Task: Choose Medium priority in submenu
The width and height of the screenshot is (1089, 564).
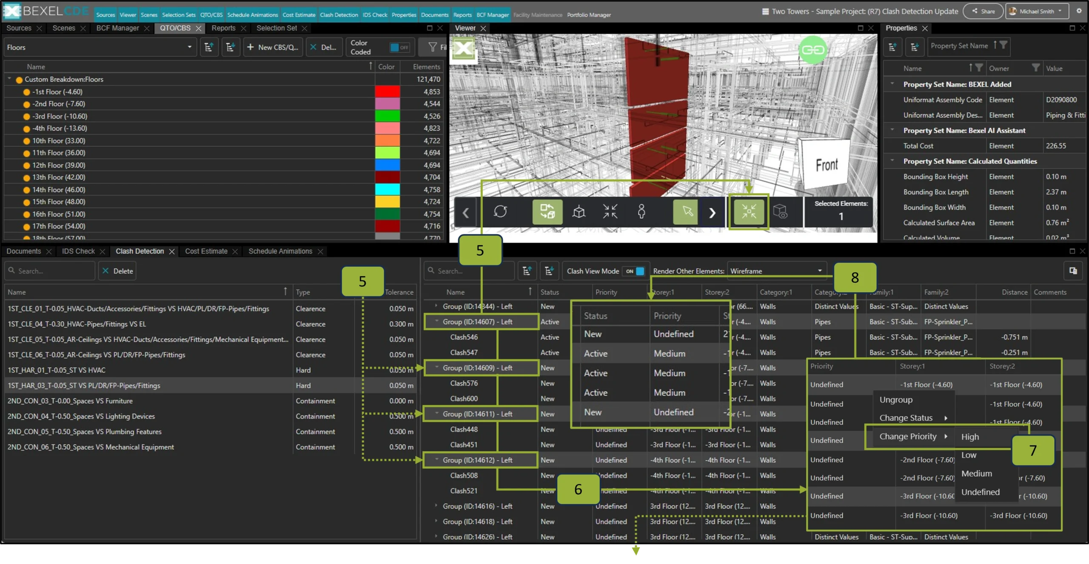Action: [976, 473]
